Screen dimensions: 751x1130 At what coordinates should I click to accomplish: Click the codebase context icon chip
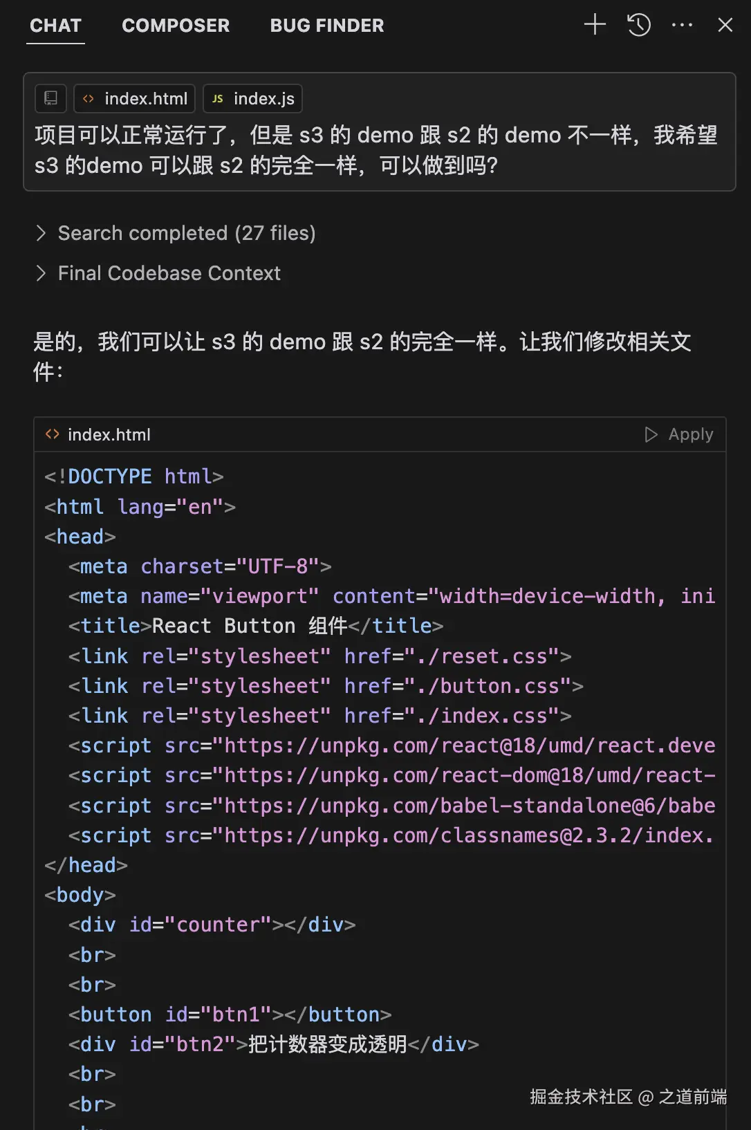pyautogui.click(x=51, y=98)
